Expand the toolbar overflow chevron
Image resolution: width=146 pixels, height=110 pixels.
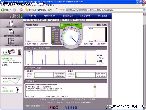pyautogui.click(x=57, y=8)
